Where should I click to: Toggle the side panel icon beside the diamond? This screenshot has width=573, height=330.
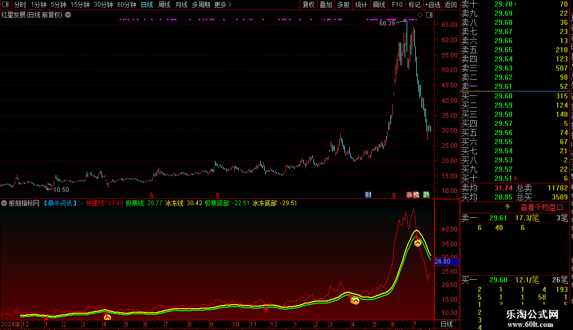coord(429,15)
